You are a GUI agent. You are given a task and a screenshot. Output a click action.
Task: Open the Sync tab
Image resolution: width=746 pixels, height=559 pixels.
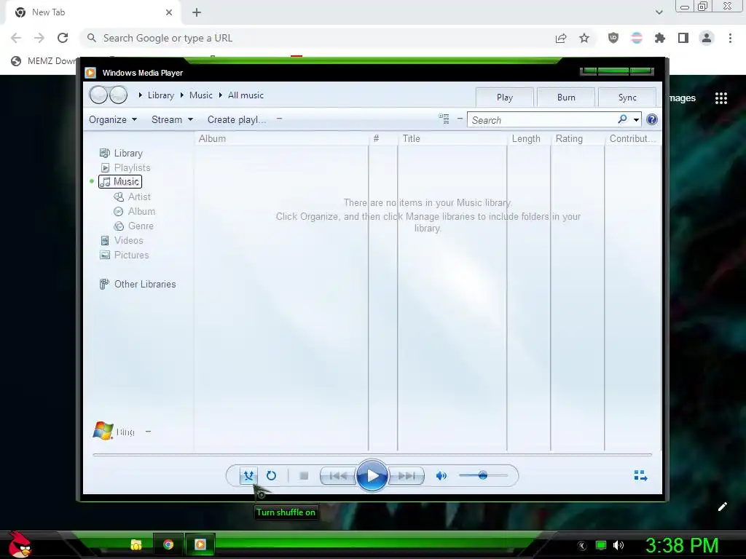tap(627, 98)
